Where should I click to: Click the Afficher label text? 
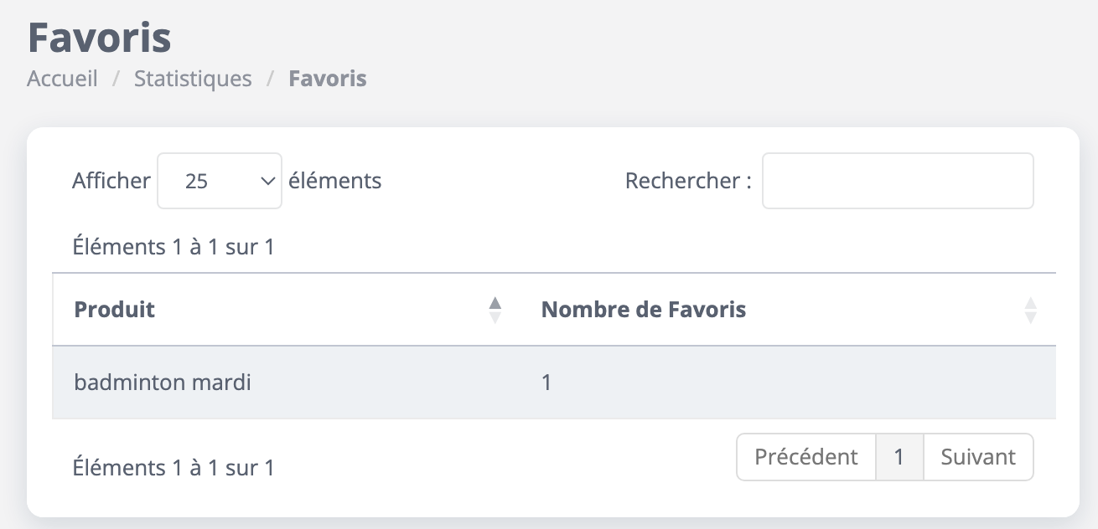tap(111, 181)
